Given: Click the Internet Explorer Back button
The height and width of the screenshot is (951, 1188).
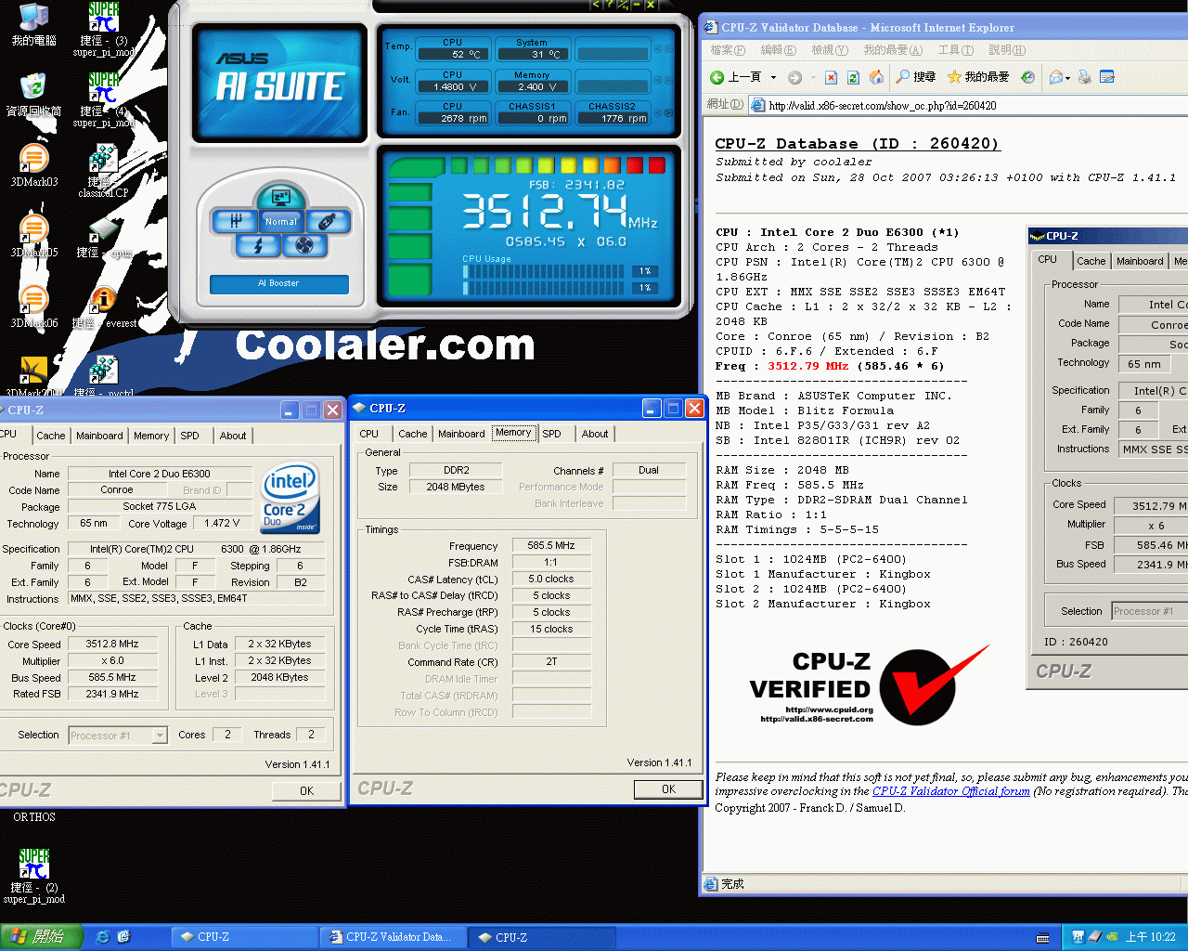Looking at the screenshot, I should click(x=736, y=77).
